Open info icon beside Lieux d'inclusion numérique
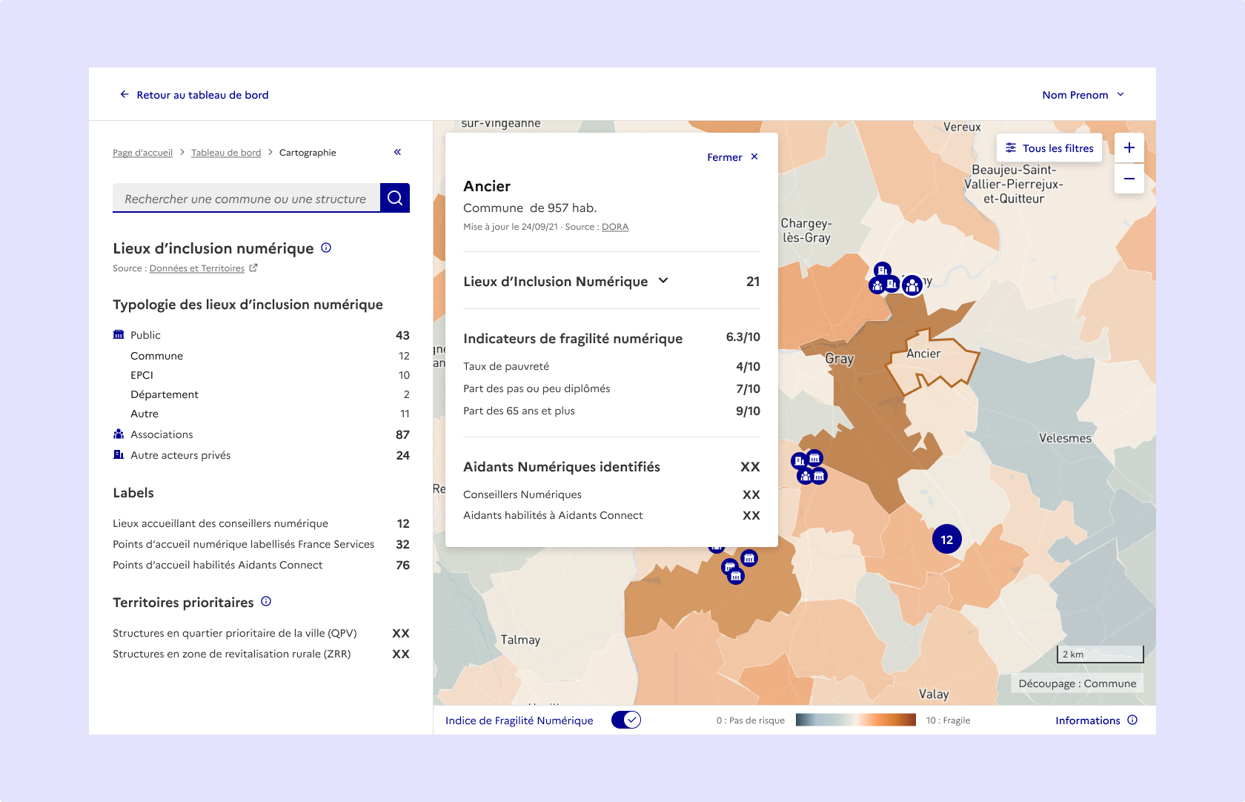 click(x=326, y=248)
